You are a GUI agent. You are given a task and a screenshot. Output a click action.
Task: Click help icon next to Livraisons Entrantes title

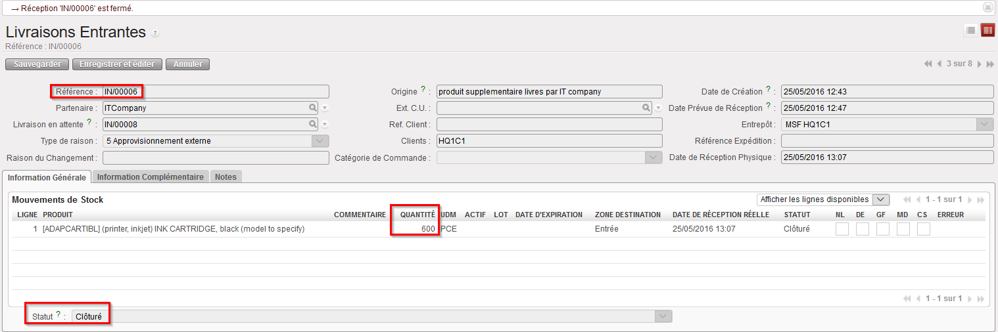click(x=155, y=33)
